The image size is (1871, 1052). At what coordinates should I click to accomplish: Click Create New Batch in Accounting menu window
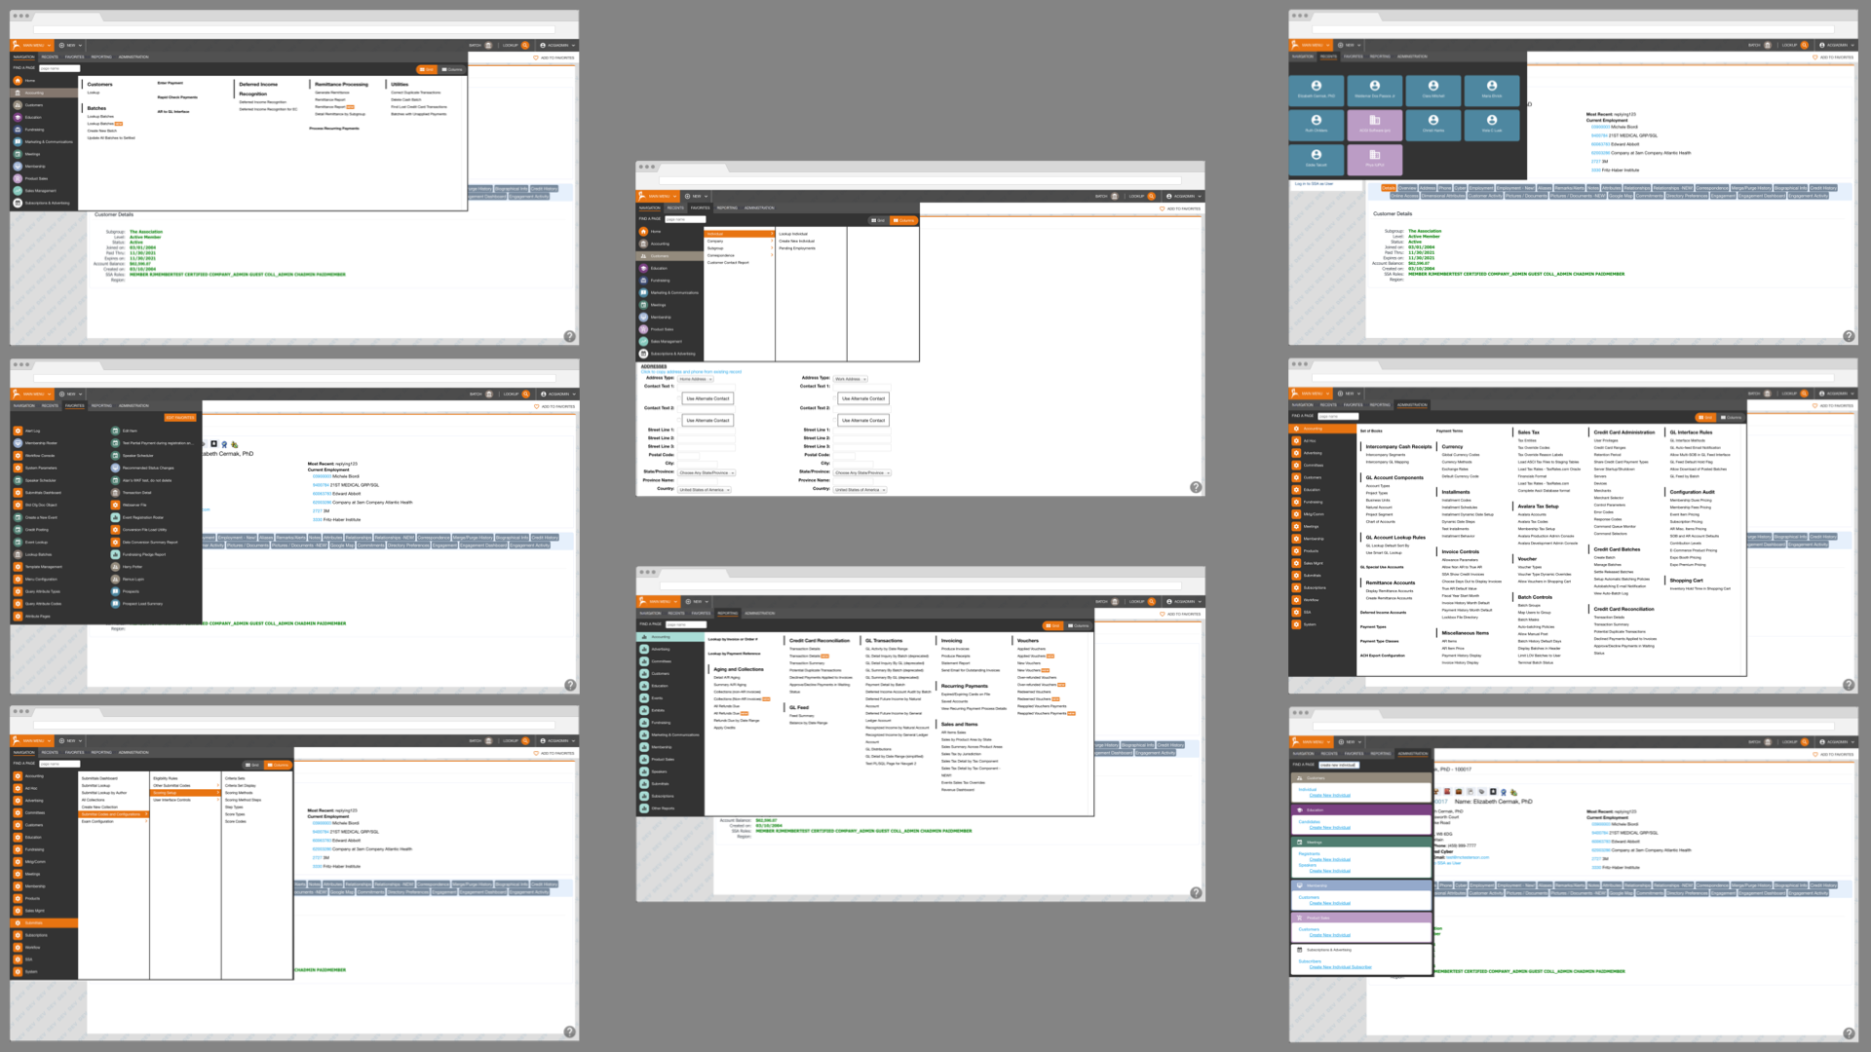[x=102, y=131]
